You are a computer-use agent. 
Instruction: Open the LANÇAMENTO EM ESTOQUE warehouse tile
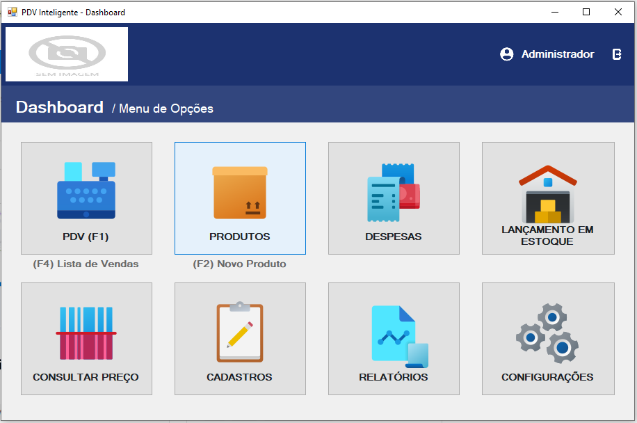(548, 198)
